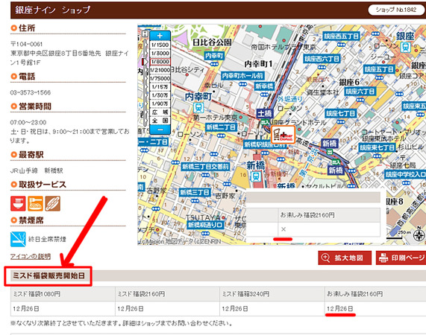Zoom out with the map minus button
Screen dimensions: 426x335
(160, 130)
